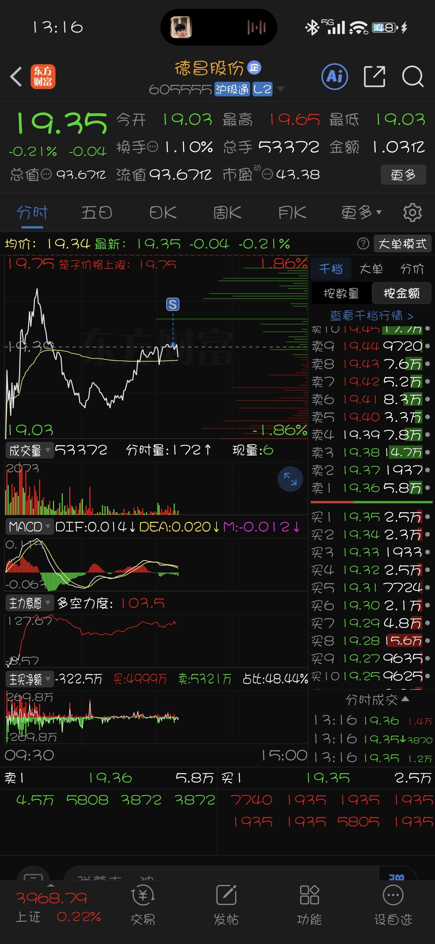Switch to 周K chart tab

click(x=227, y=213)
